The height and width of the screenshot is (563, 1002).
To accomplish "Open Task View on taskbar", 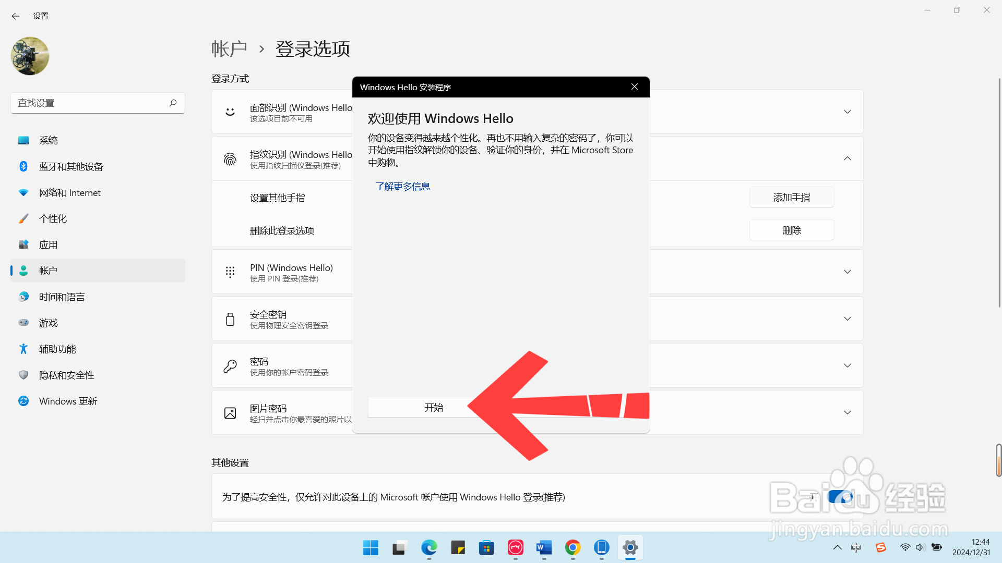I will point(399,547).
